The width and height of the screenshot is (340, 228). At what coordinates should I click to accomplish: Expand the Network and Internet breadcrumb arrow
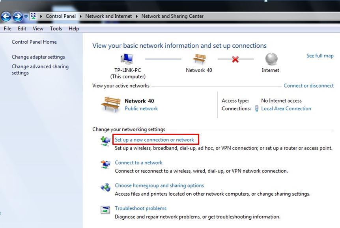click(x=137, y=16)
